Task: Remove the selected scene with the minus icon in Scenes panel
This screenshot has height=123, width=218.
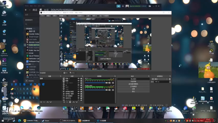Action: (44, 102)
